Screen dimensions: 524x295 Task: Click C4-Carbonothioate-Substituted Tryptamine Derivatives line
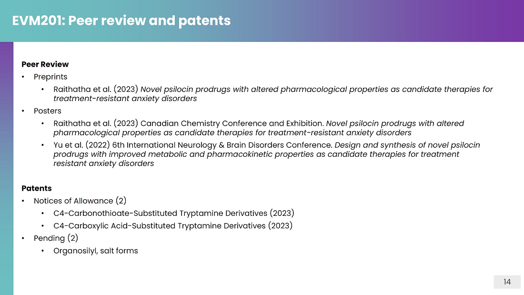[x=174, y=214]
